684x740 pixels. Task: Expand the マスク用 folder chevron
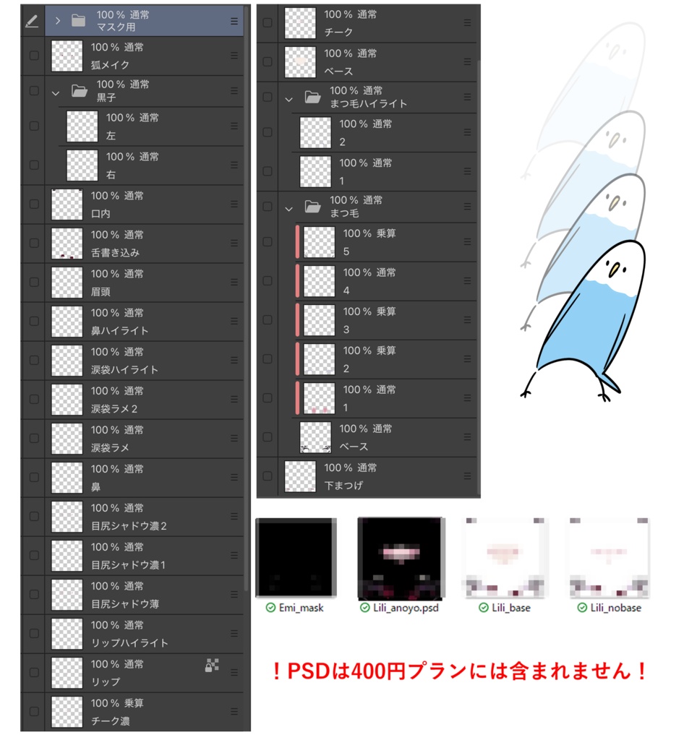point(58,21)
